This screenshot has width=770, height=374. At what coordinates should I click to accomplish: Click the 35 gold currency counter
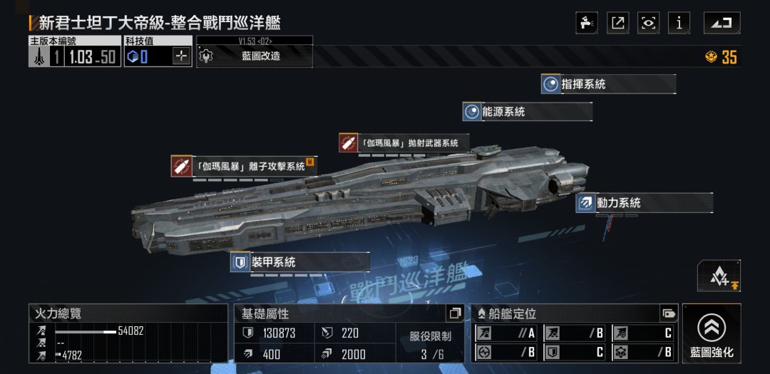click(722, 57)
